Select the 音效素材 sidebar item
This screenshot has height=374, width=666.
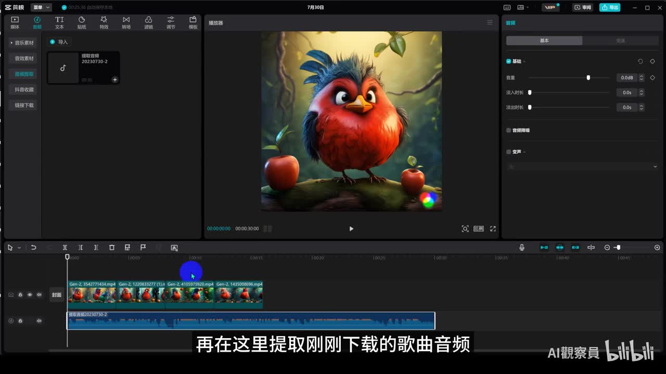pyautogui.click(x=24, y=58)
